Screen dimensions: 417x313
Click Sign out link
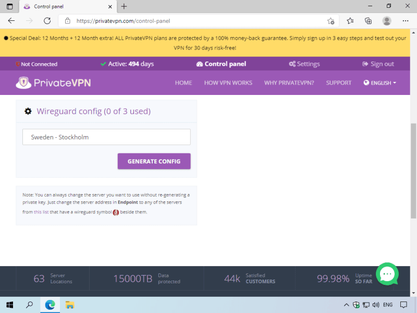pos(378,64)
